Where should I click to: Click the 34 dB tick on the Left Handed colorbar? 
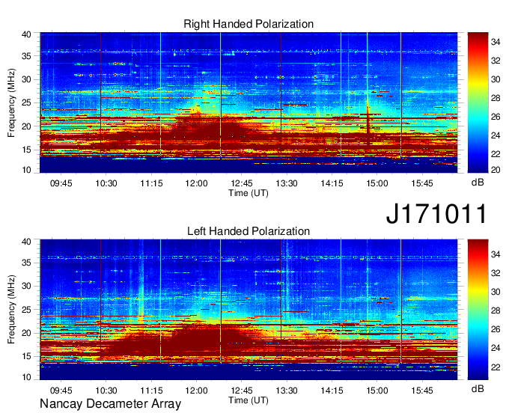click(496, 254)
